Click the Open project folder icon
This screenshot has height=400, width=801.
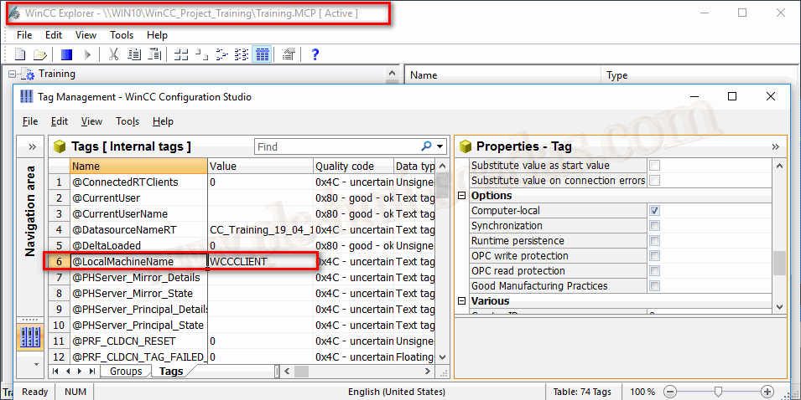coord(39,54)
